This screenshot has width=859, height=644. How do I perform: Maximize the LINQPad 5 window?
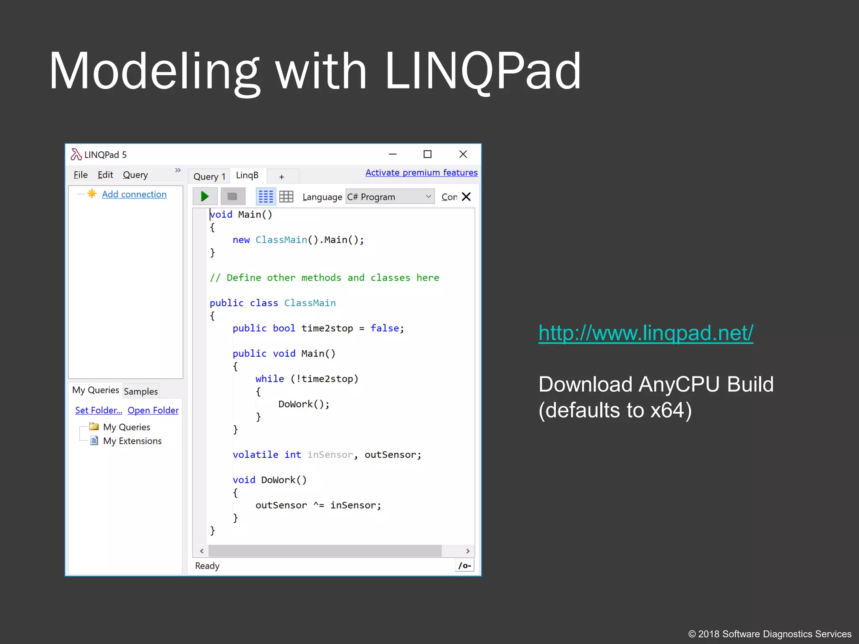[427, 154]
